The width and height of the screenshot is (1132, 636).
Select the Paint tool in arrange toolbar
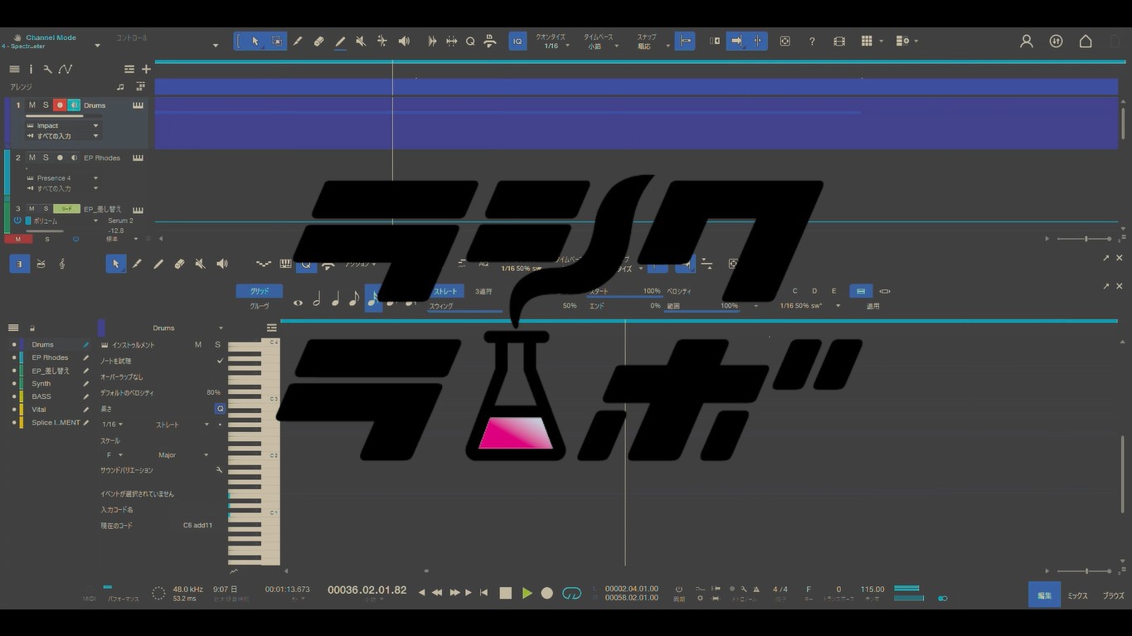[x=340, y=41]
